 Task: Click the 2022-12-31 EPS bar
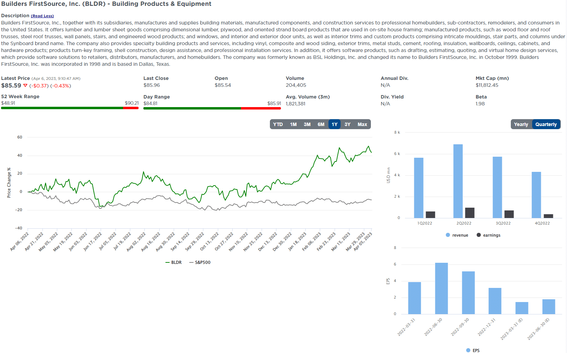[x=495, y=301]
